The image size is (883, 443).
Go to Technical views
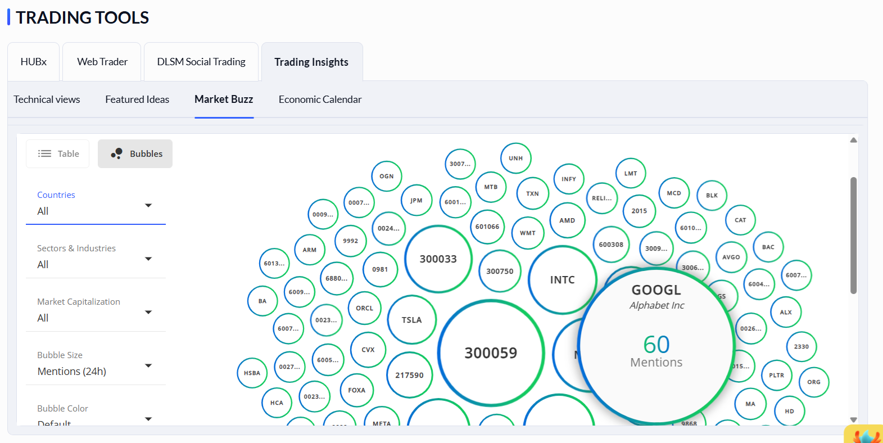(x=47, y=100)
